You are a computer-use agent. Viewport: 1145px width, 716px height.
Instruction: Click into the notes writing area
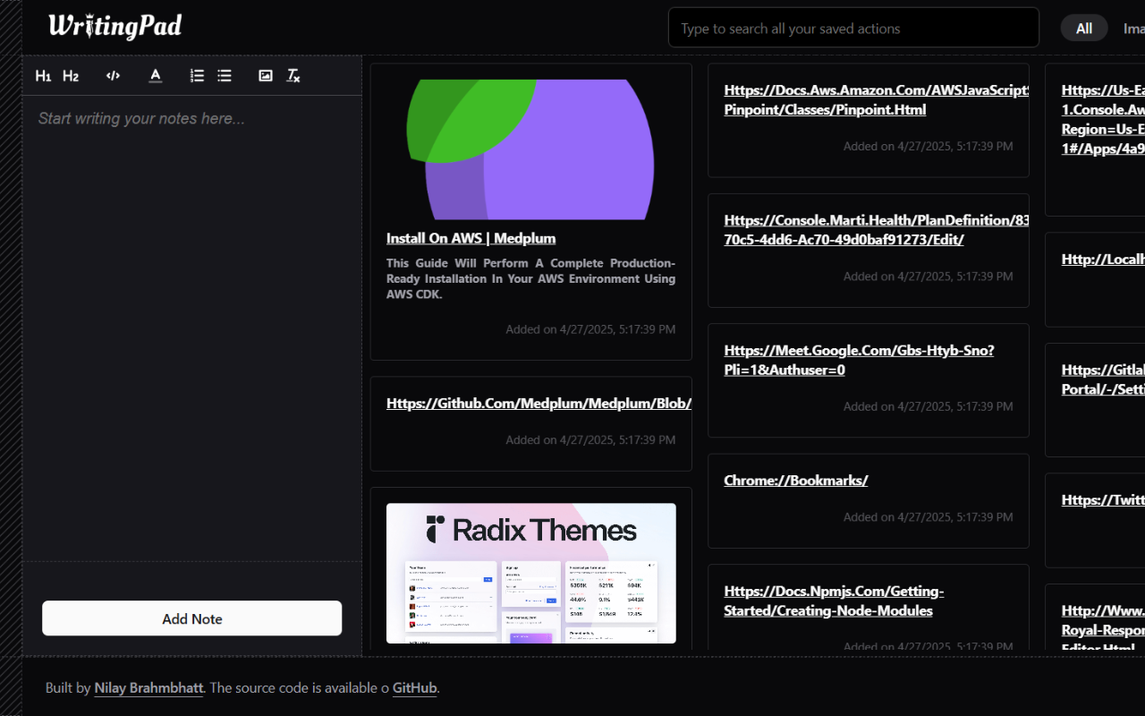pyautogui.click(x=192, y=328)
